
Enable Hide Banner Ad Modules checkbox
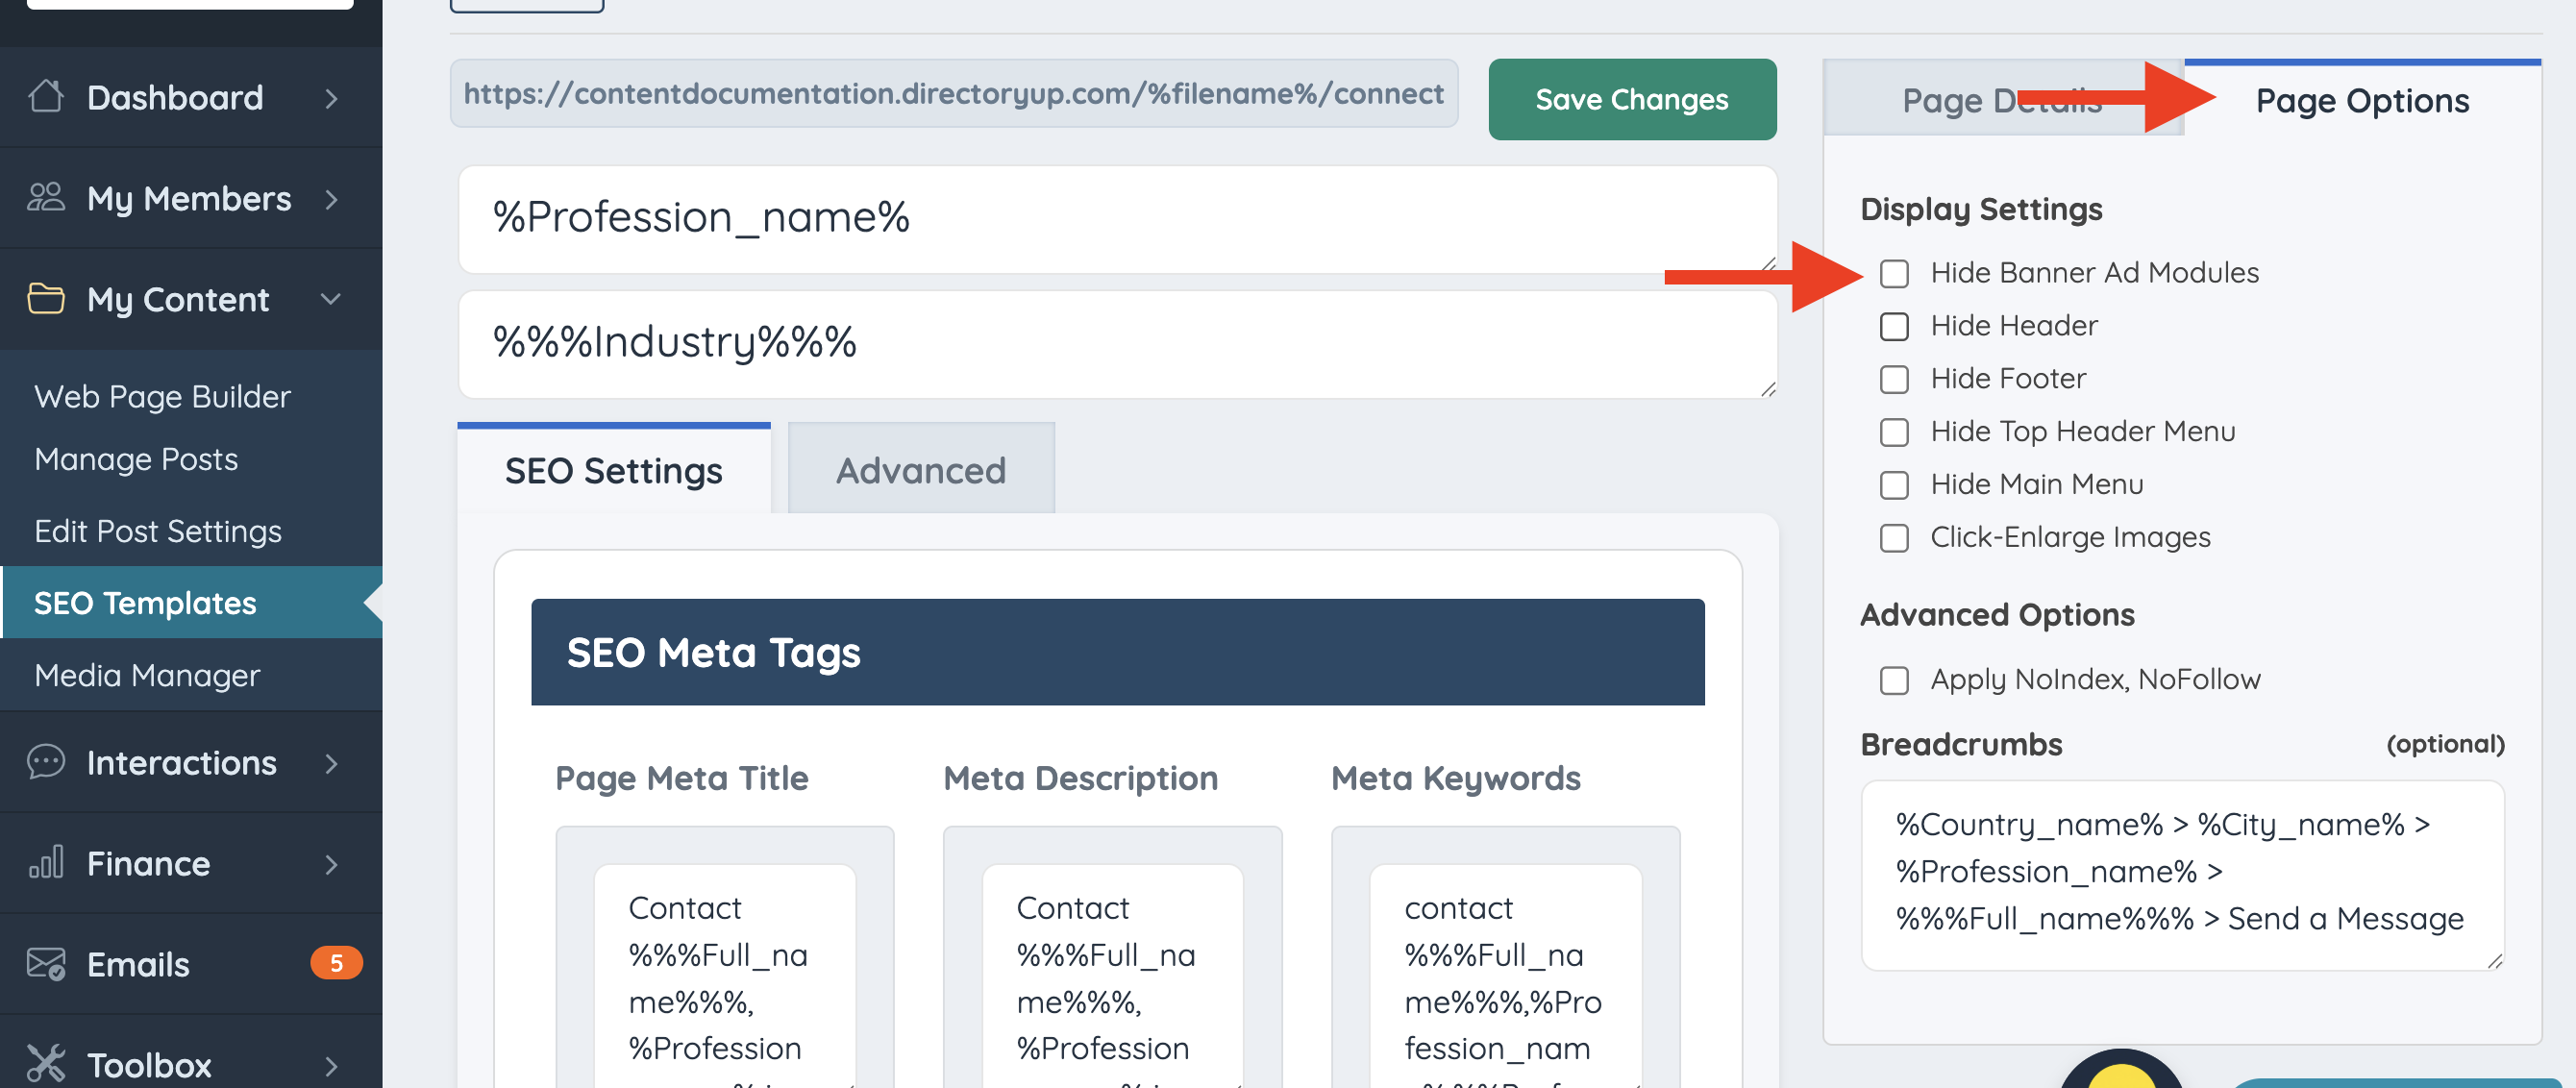[1894, 273]
